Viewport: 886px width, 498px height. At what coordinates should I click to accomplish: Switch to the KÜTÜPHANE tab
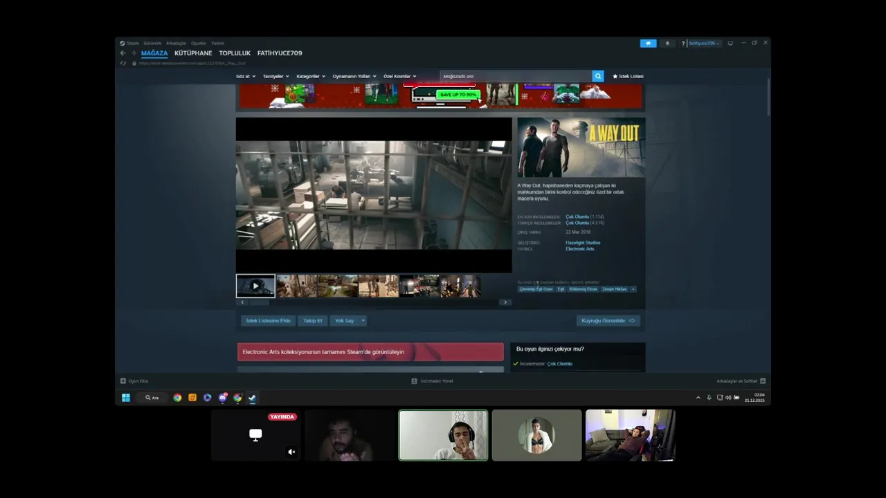point(193,53)
